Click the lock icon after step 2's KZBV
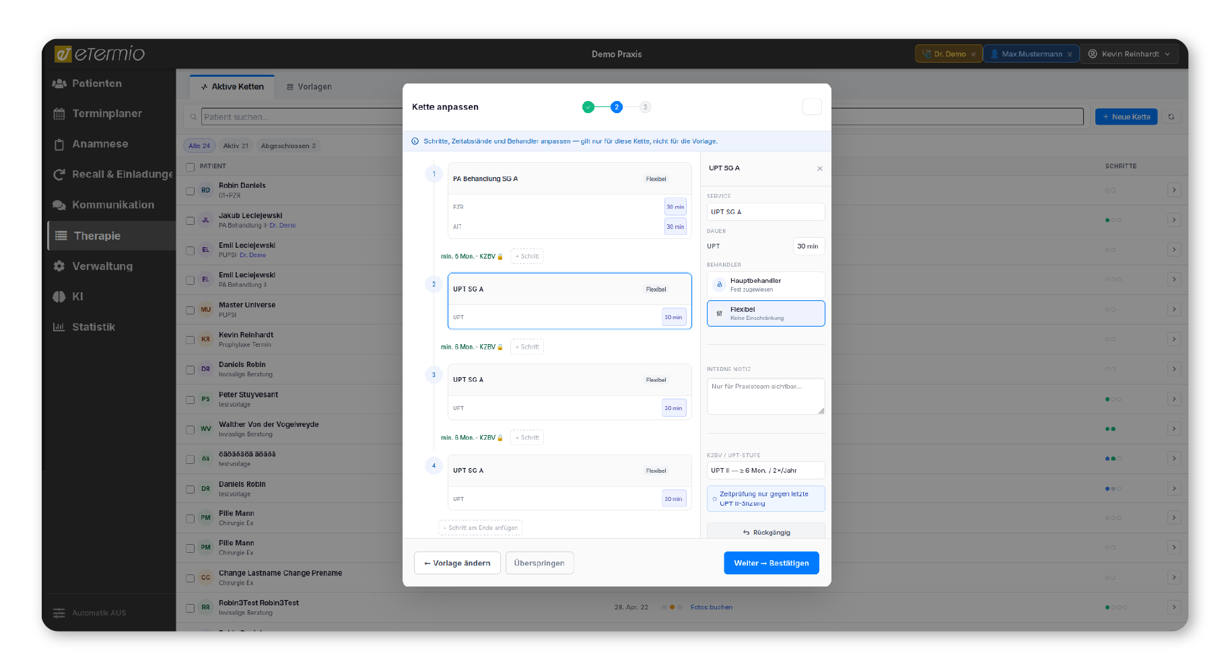The image size is (1230, 670). click(500, 347)
